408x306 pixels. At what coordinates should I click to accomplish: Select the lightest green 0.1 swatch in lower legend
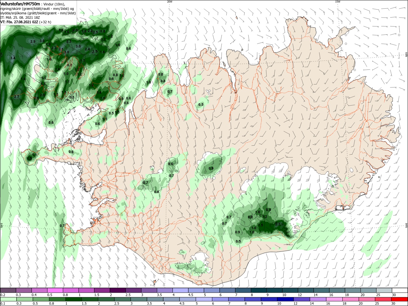click(8, 299)
